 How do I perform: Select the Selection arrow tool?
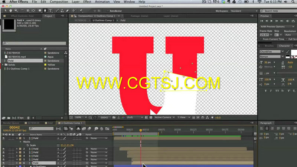6,11
